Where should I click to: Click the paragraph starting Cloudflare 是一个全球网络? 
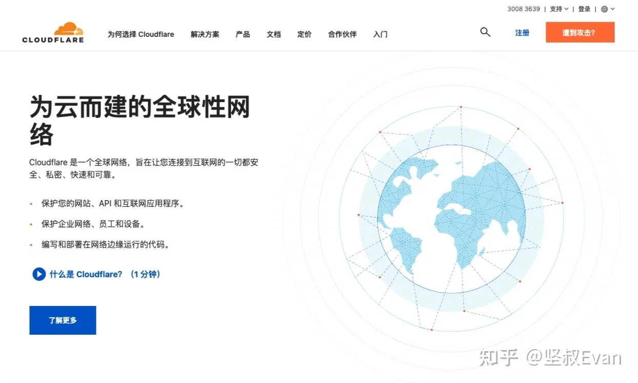pos(144,168)
